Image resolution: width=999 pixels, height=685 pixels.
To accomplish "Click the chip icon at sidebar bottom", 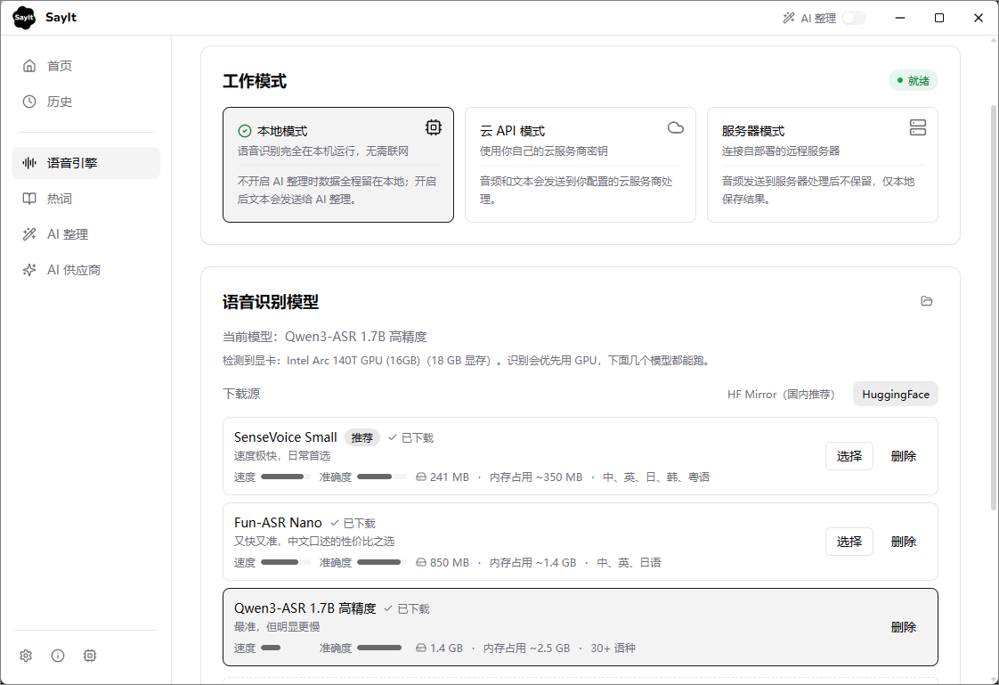I will pos(90,655).
